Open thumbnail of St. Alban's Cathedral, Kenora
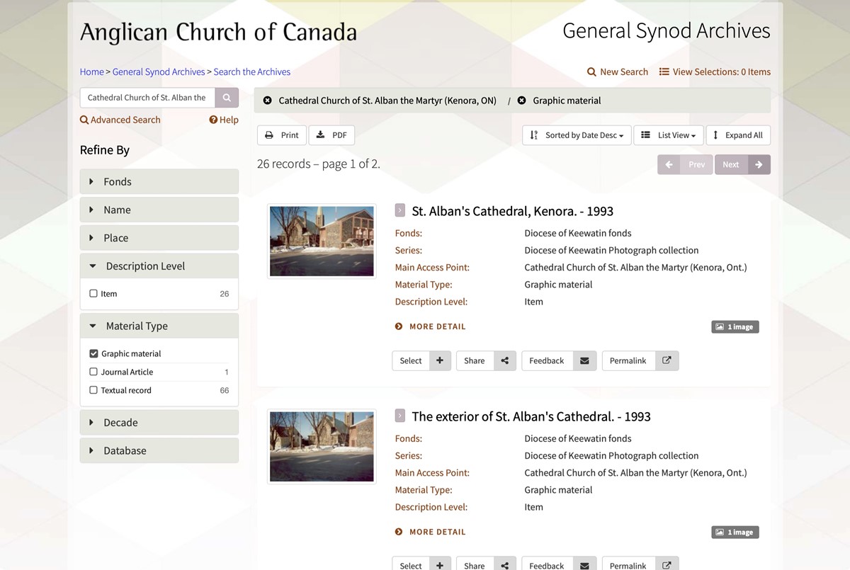This screenshot has height=570, width=850. [322, 241]
